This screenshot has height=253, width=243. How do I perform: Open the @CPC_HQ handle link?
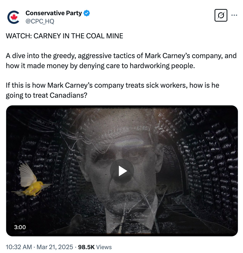click(40, 21)
